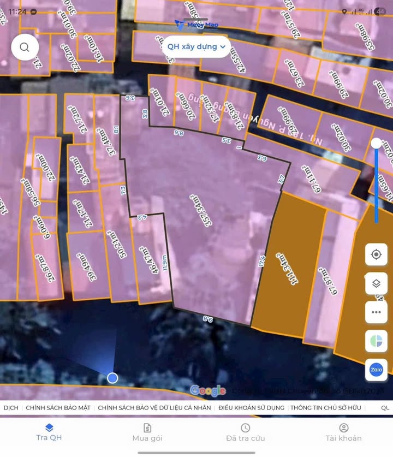393x457 pixels.
Task: Click the vertical opacity slider handle
Action: (x=376, y=144)
